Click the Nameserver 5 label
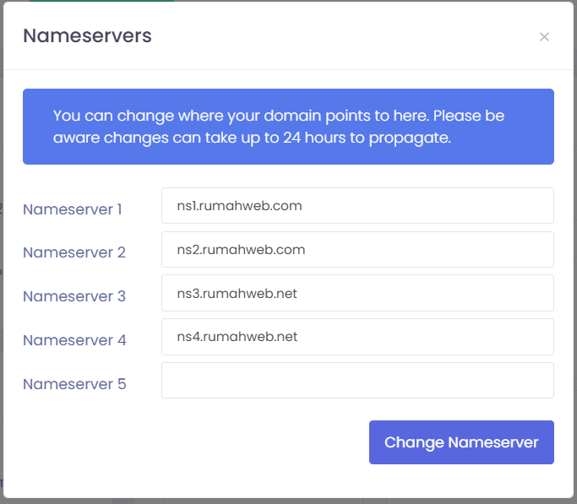 74,384
